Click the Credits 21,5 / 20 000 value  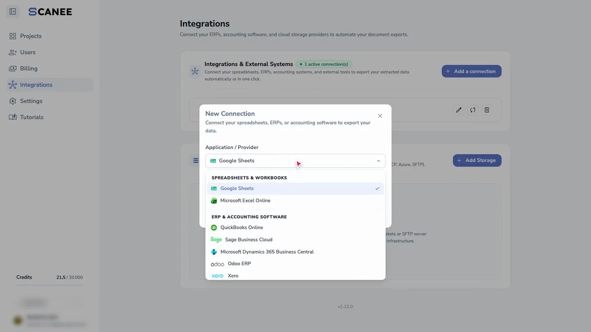(x=70, y=277)
